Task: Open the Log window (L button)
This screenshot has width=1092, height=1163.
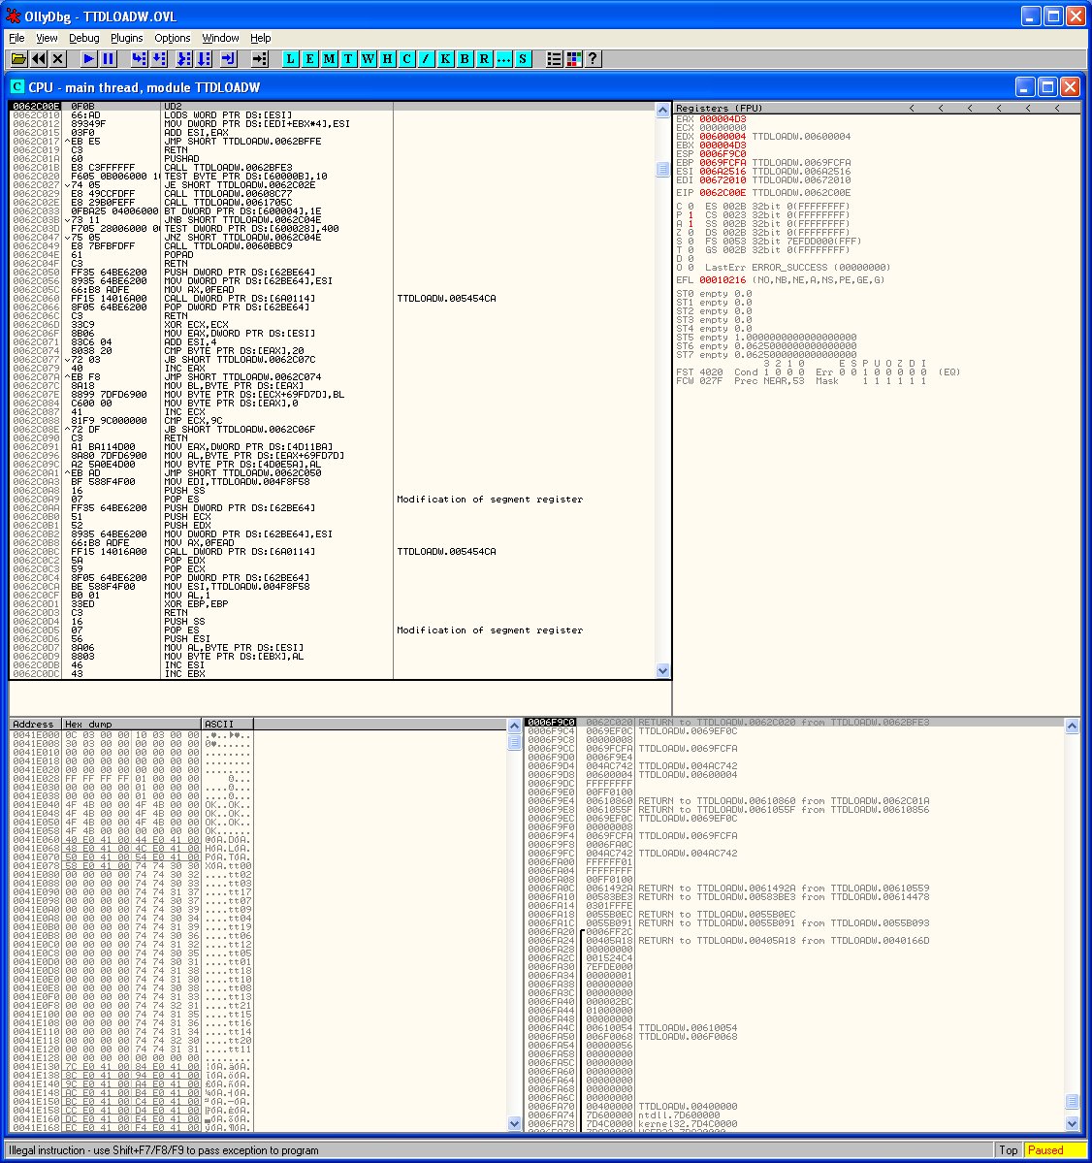Action: click(x=290, y=58)
